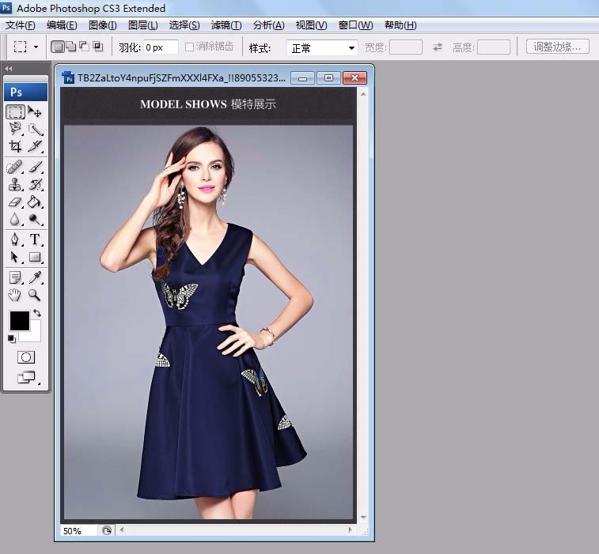Click the 调整边缘 refine edge button
The image size is (599, 554).
click(x=557, y=47)
